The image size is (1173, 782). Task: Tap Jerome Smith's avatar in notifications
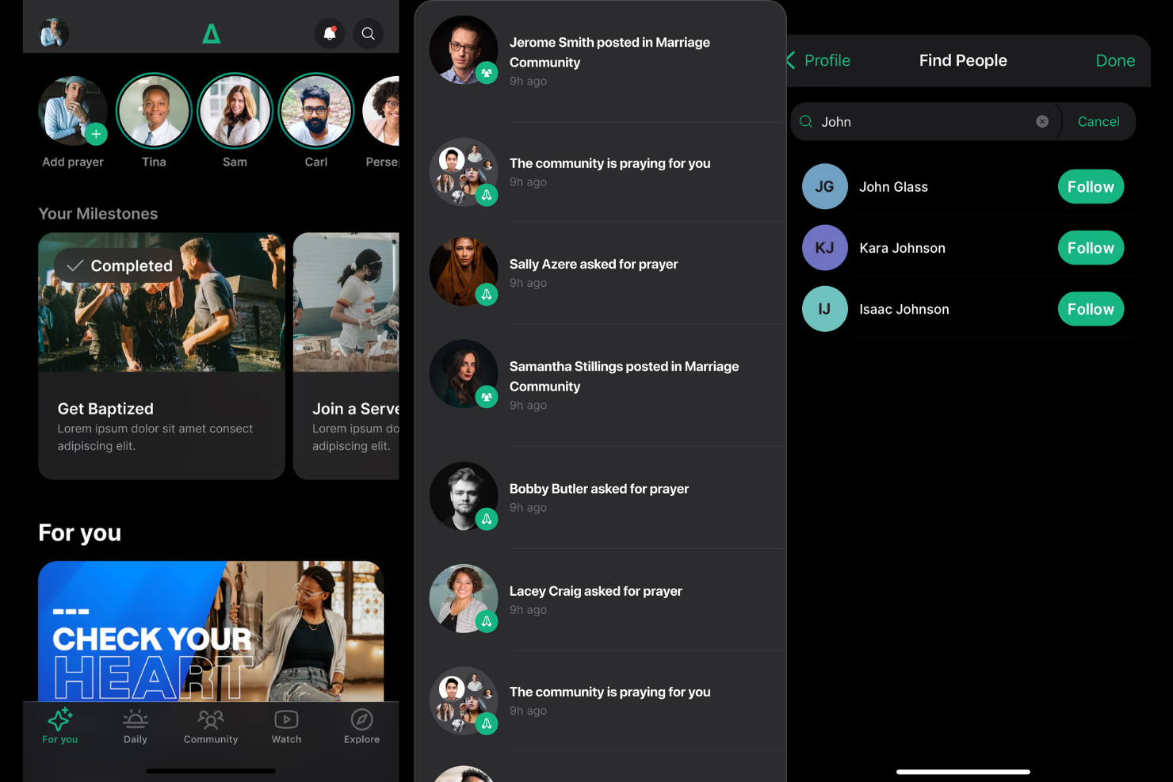click(x=464, y=50)
